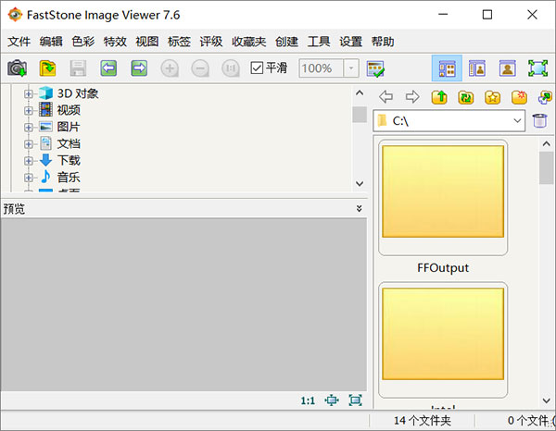
Task: Click the zoom in plus icon
Action: pyautogui.click(x=170, y=68)
